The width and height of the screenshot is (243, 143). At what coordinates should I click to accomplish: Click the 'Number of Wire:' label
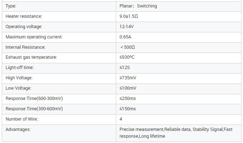(22, 119)
